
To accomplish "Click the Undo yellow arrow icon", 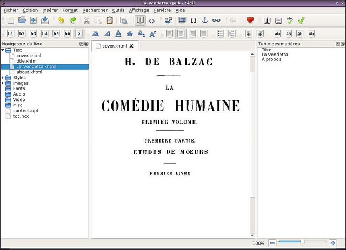I will coord(61,21).
